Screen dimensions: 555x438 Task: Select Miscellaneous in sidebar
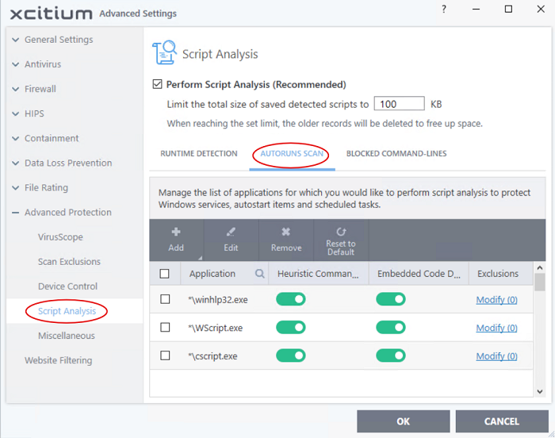click(67, 336)
